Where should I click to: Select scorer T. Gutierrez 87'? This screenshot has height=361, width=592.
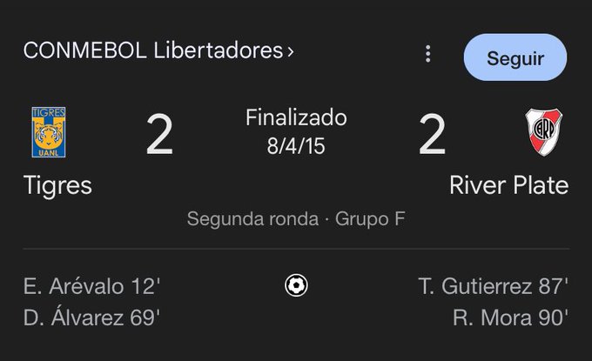(x=494, y=286)
